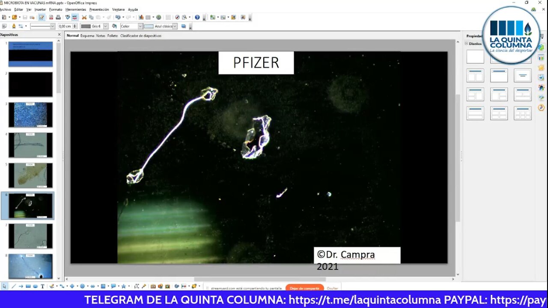Viewport: 548px width, 308px height.
Task: Click the Spellcheck ABC icon
Action: coord(68,17)
